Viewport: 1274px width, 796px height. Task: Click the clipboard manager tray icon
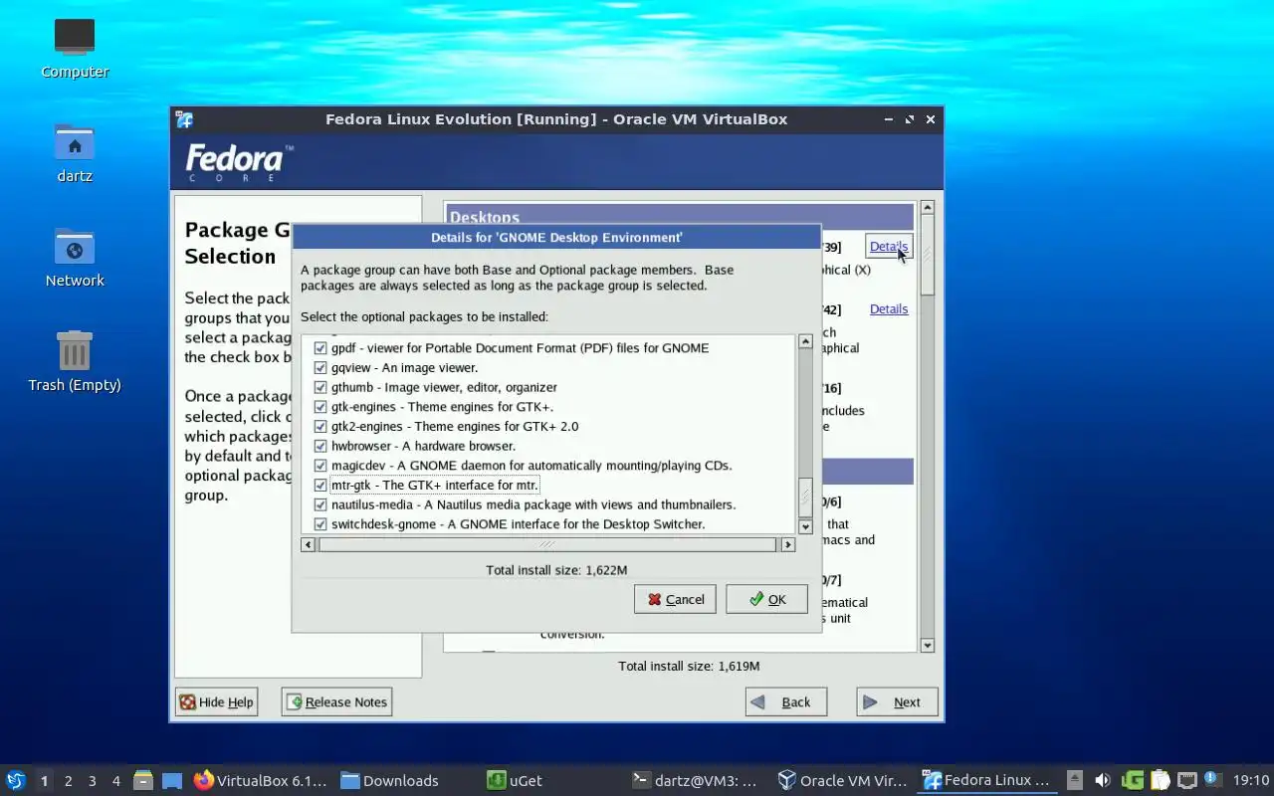1161,780
